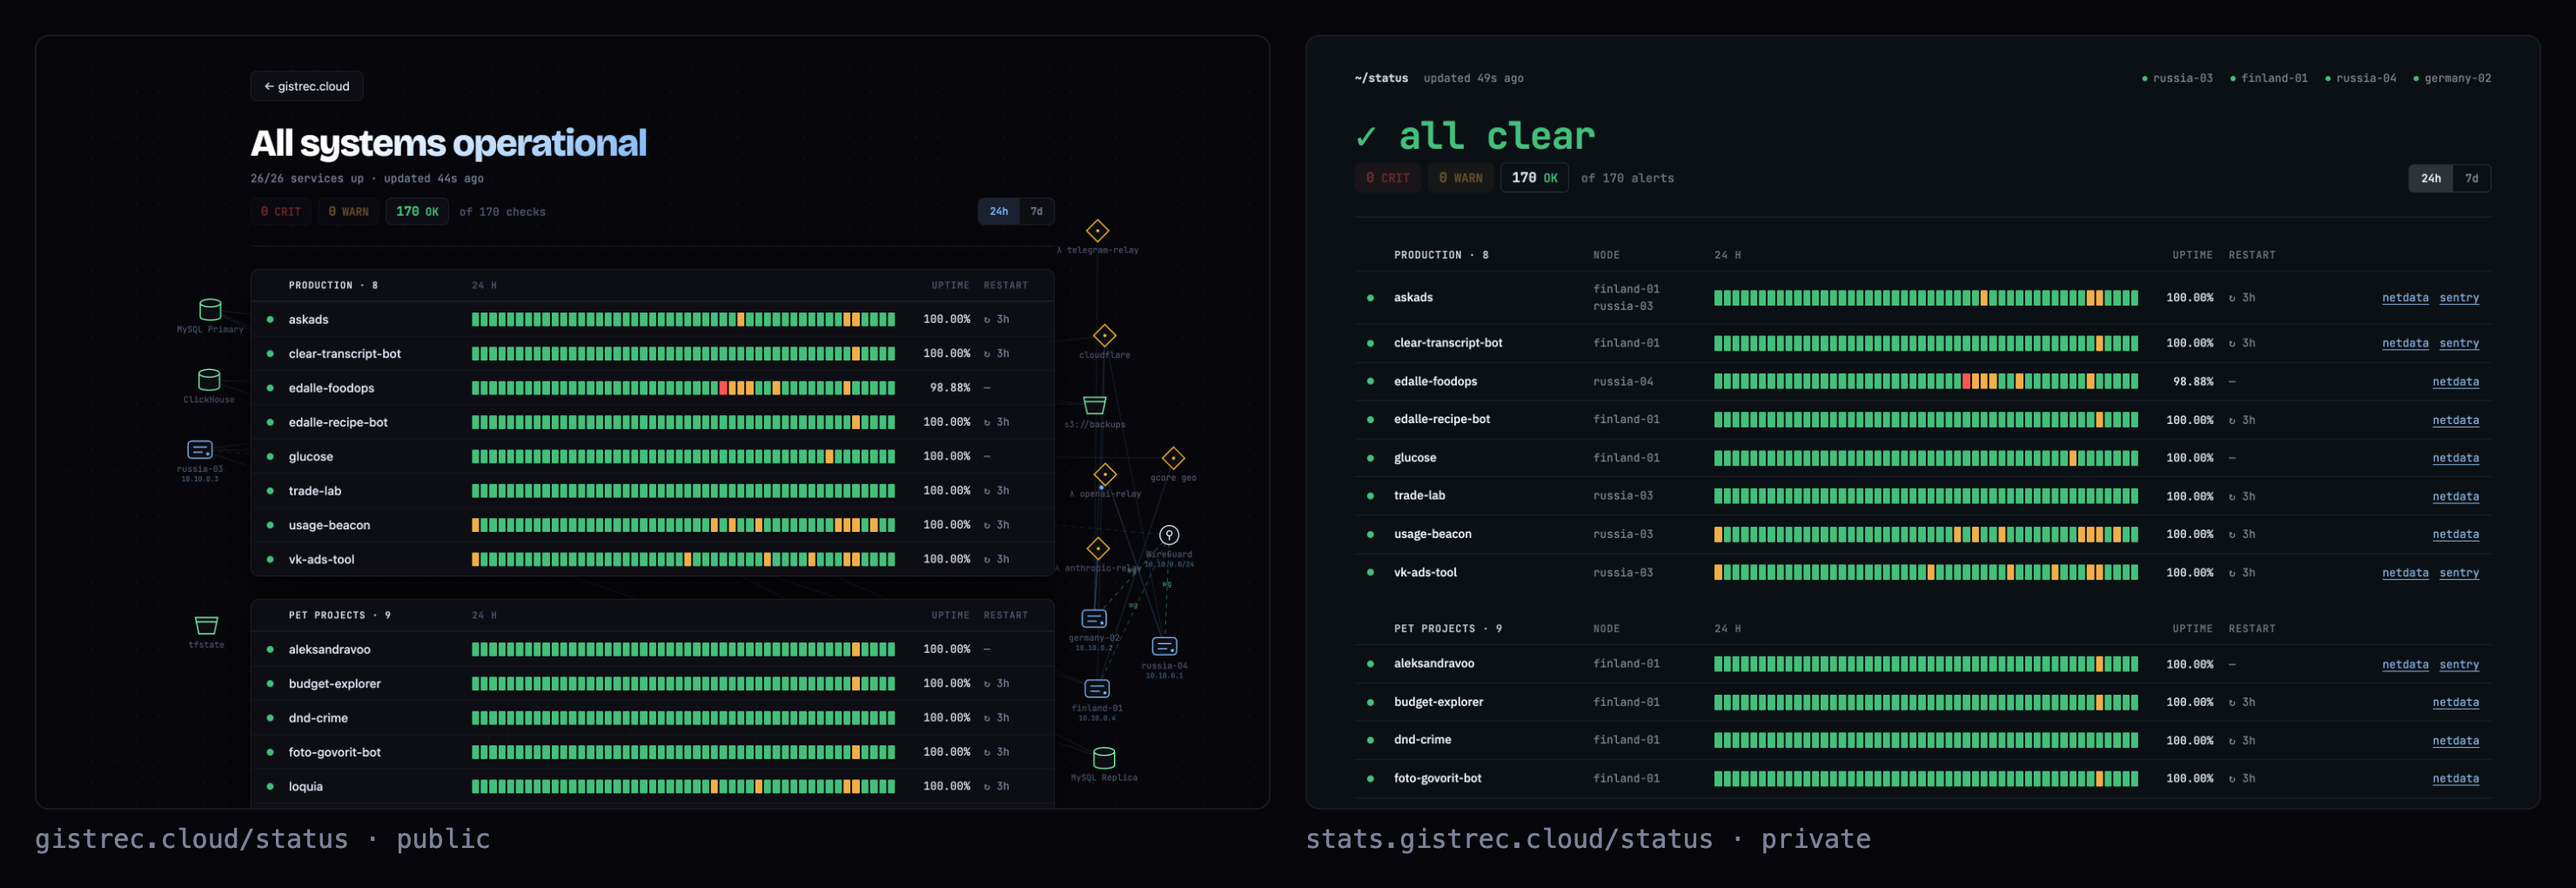Click the germany-02 node indicator in header
Image resolution: width=2576 pixels, height=888 pixels.
pos(2452,78)
